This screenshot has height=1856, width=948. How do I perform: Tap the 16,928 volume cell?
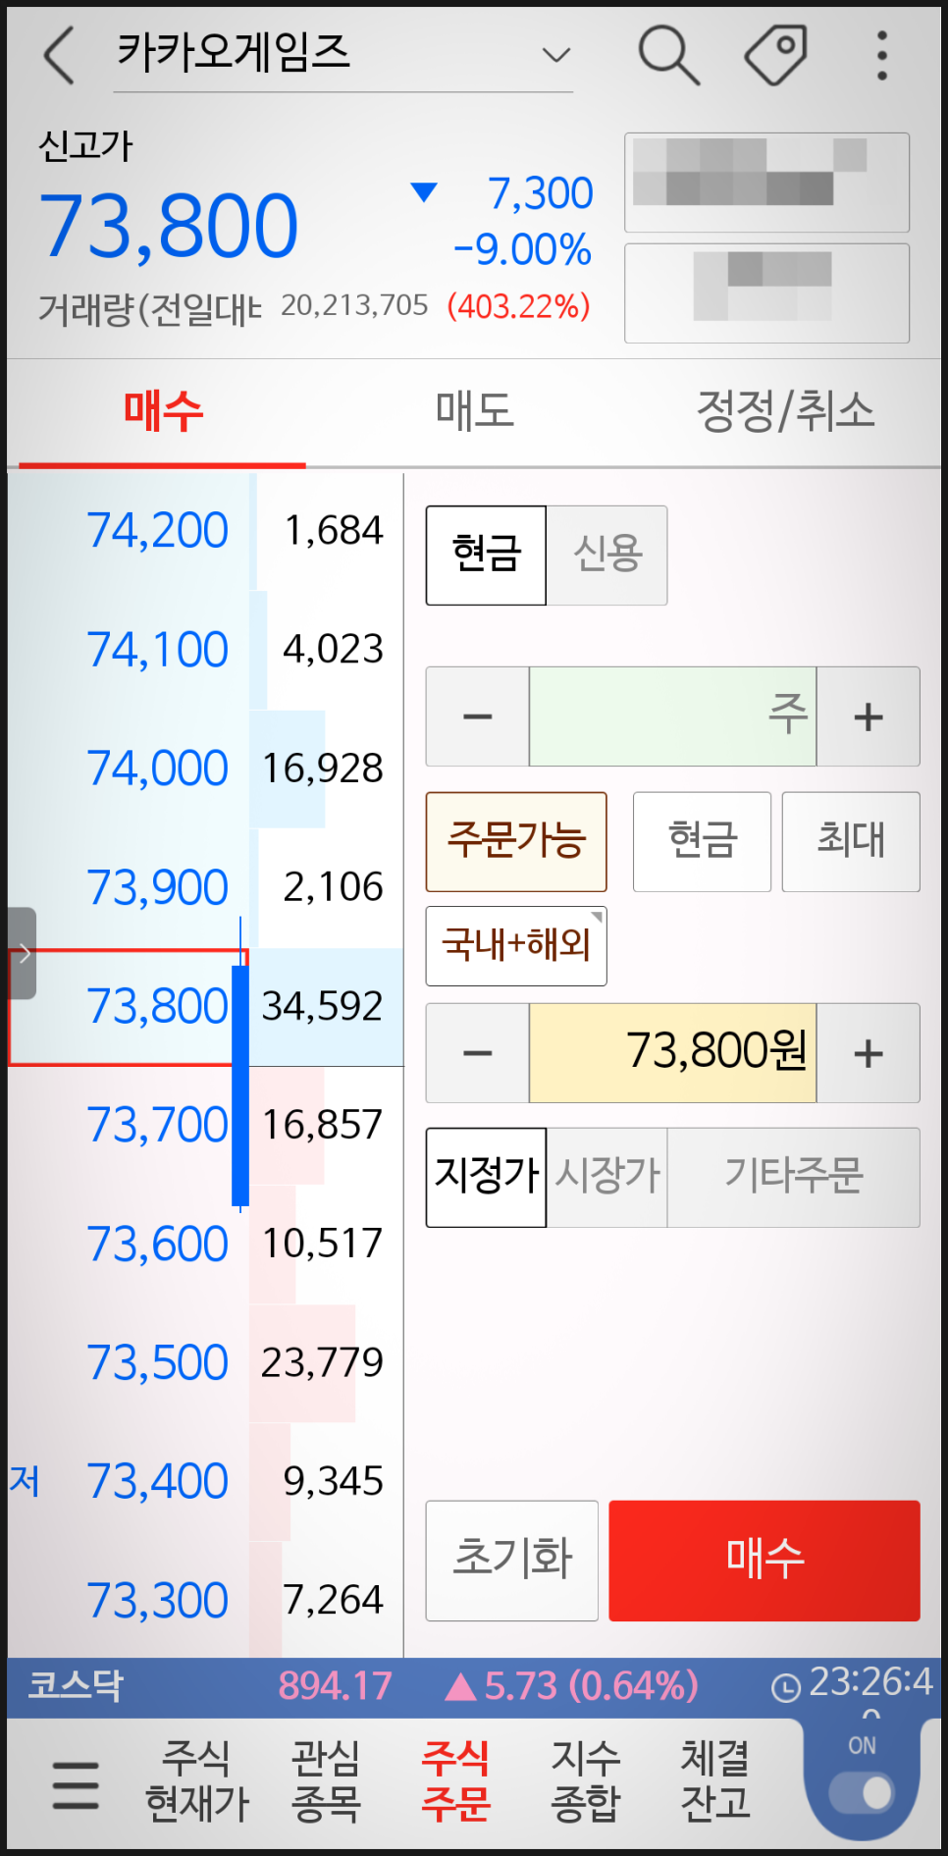(326, 769)
